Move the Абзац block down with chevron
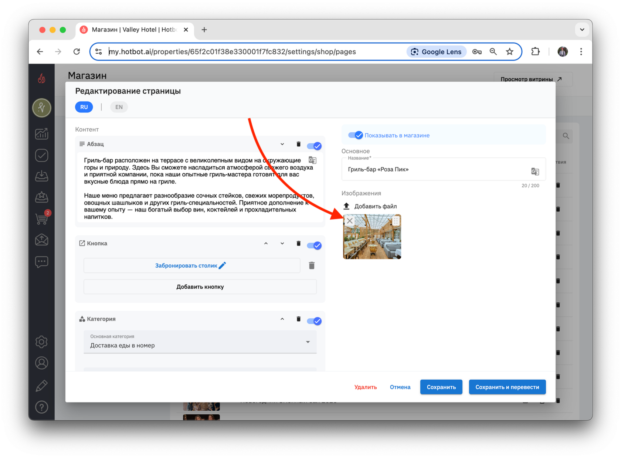The height and width of the screenshot is (458, 621). pyautogui.click(x=282, y=144)
